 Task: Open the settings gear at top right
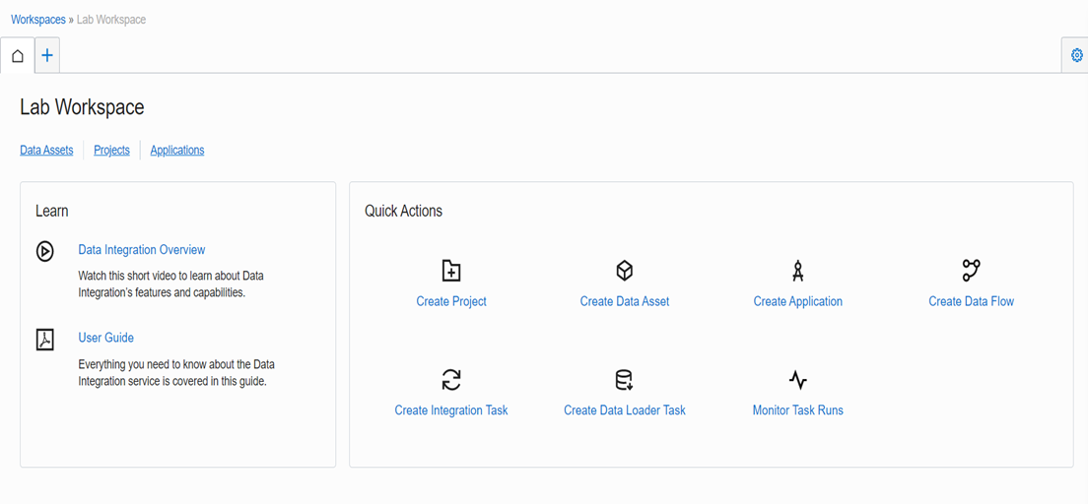point(1076,55)
